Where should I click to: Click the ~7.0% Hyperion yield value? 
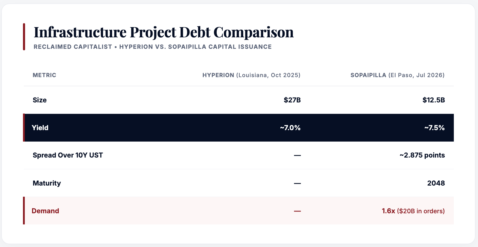[290, 128]
